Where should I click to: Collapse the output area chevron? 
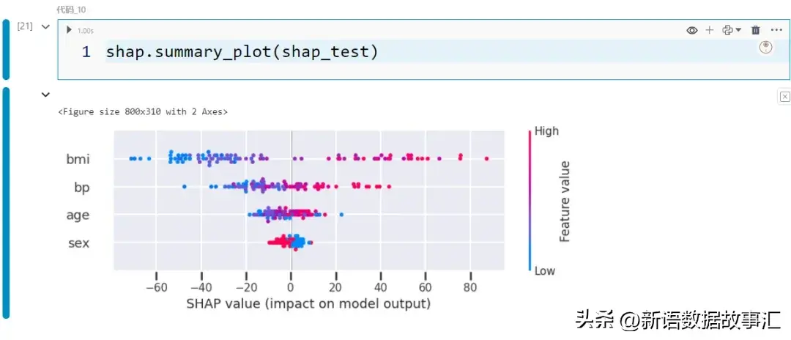point(45,95)
